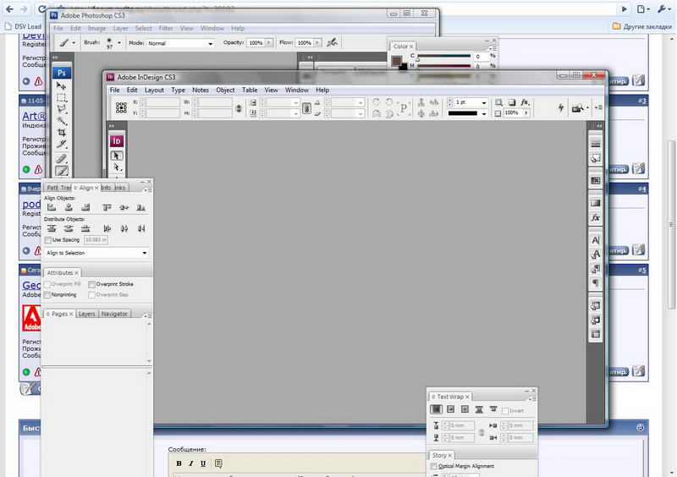Click Photoshop airbrush icon in options bar
677x477 pixels.
tap(332, 42)
